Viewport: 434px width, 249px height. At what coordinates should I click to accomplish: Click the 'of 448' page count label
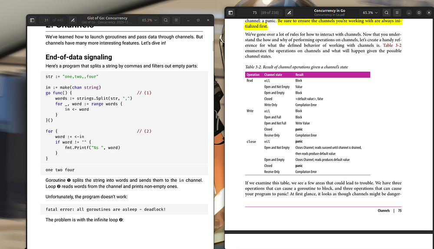[x=58, y=20]
